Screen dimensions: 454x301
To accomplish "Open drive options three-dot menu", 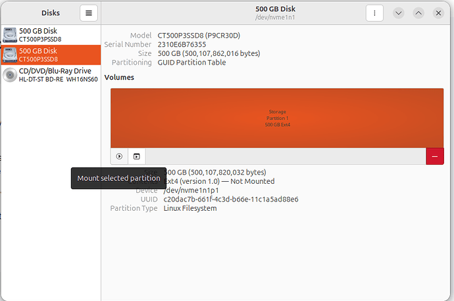I will click(x=374, y=13).
